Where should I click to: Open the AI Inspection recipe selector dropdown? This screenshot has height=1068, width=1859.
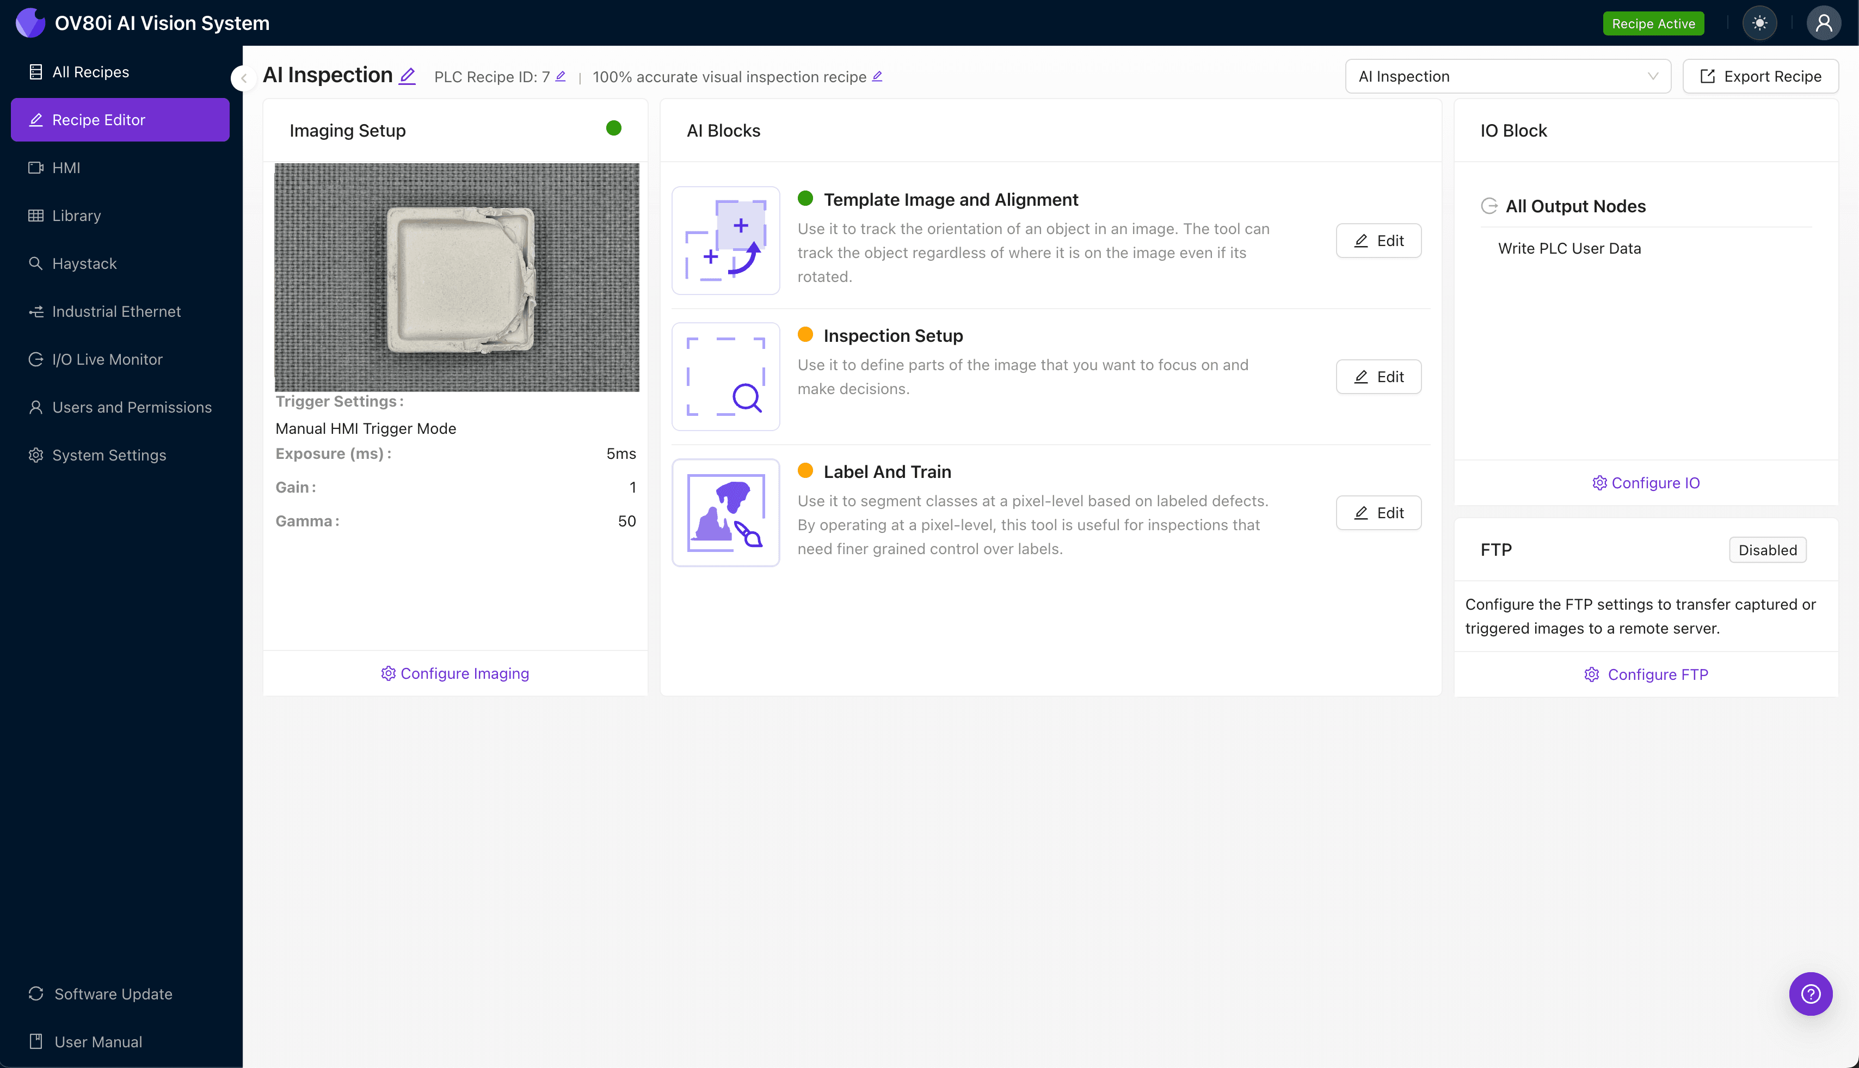(x=1508, y=76)
